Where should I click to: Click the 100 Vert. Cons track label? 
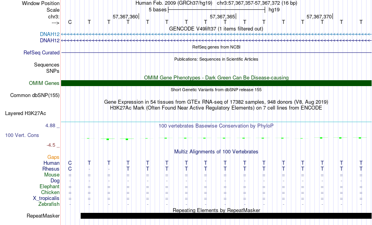[22, 135]
